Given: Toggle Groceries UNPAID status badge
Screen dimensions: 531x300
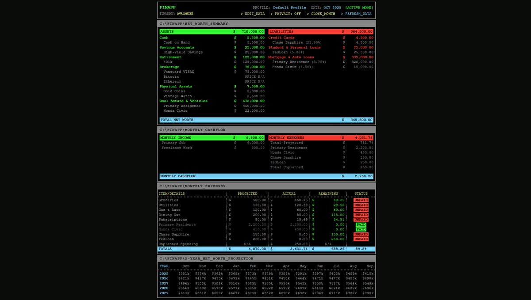Looking at the screenshot, I should click(361, 200).
